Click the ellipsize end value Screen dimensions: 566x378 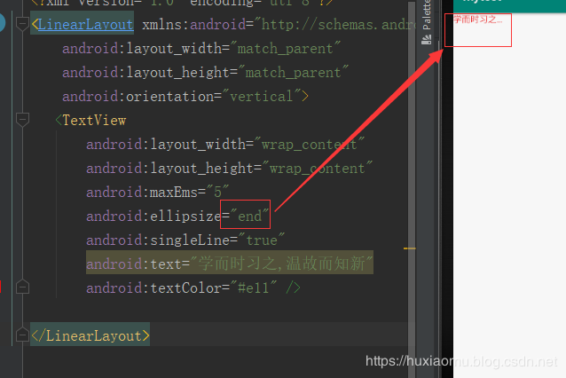click(x=249, y=216)
